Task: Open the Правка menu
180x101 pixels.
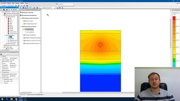Action: click(9, 3)
